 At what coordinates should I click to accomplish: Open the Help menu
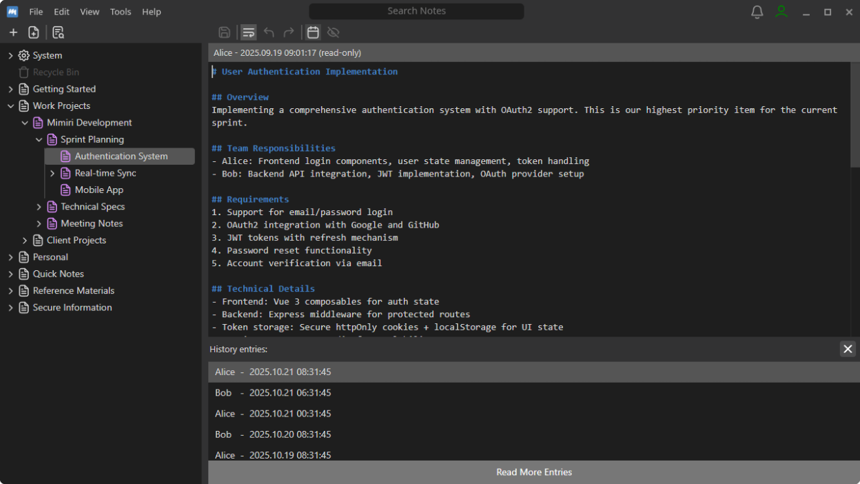point(152,12)
